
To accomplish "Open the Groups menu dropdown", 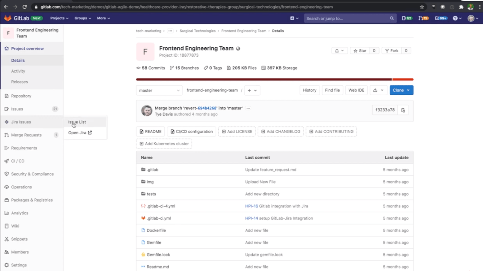I will point(83,18).
